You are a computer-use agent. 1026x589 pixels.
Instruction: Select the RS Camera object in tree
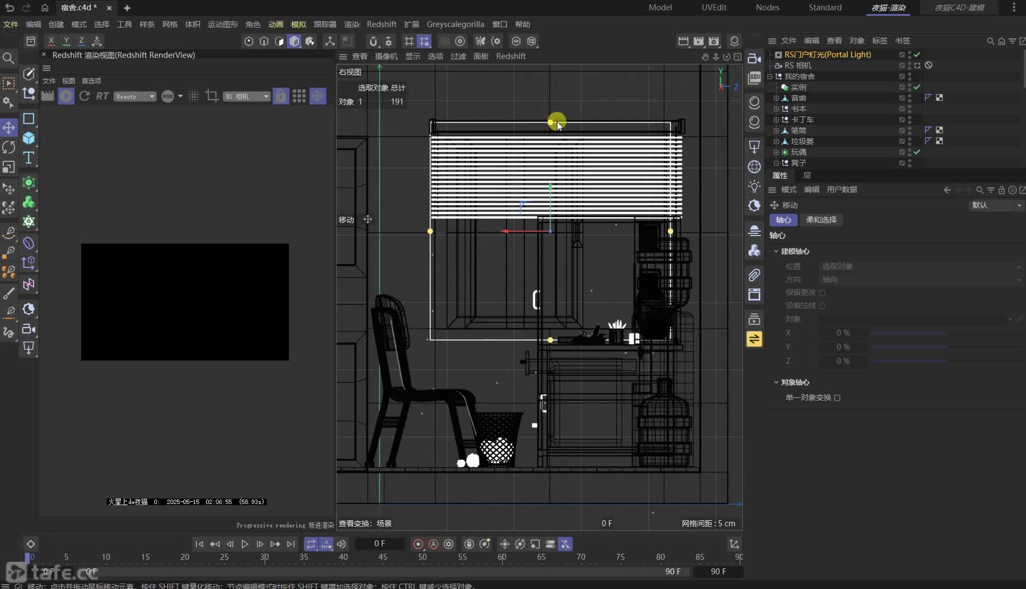(798, 65)
